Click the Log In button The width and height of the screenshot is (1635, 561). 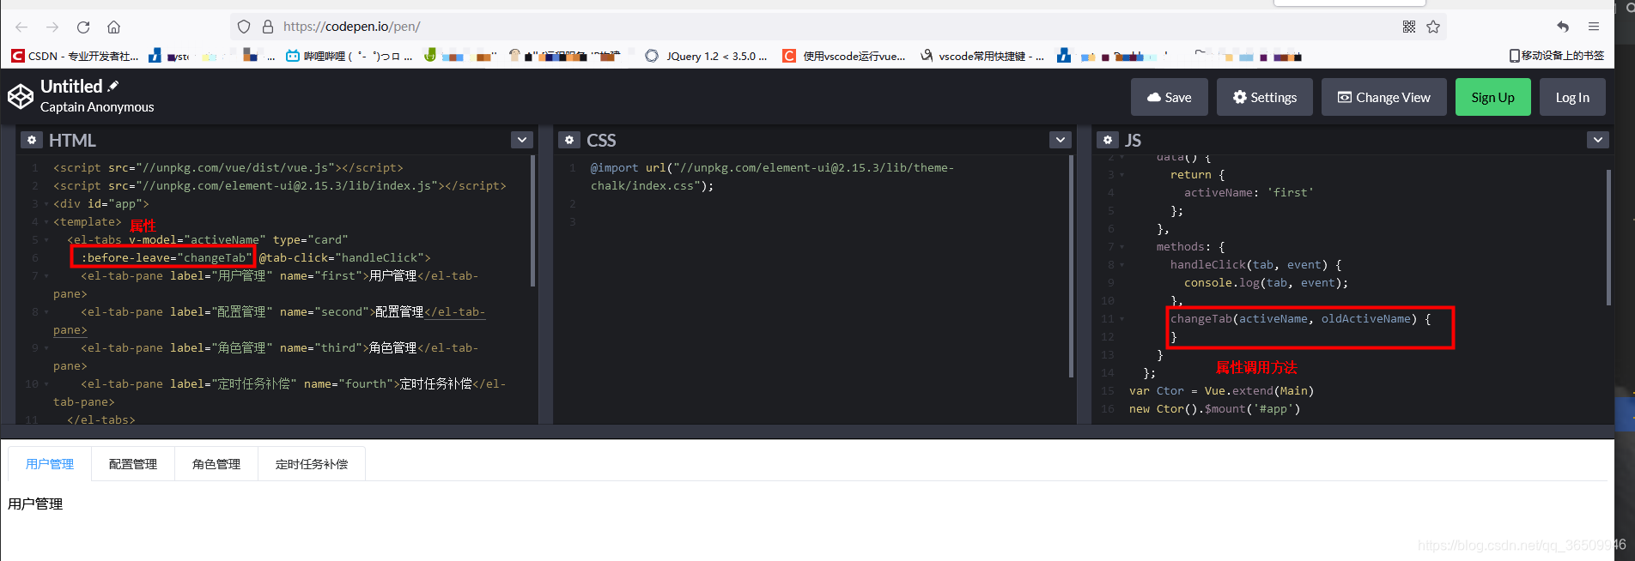[1572, 97]
